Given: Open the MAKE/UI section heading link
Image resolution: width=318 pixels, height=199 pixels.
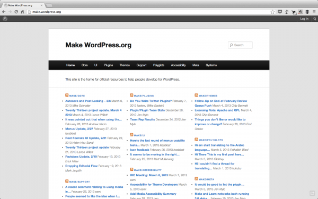Looking at the screenshot, I should (139, 135).
